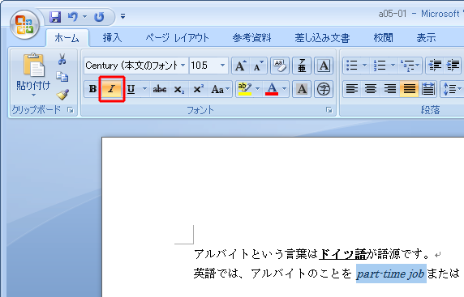
Task: Apply red font color
Action: 272,89
